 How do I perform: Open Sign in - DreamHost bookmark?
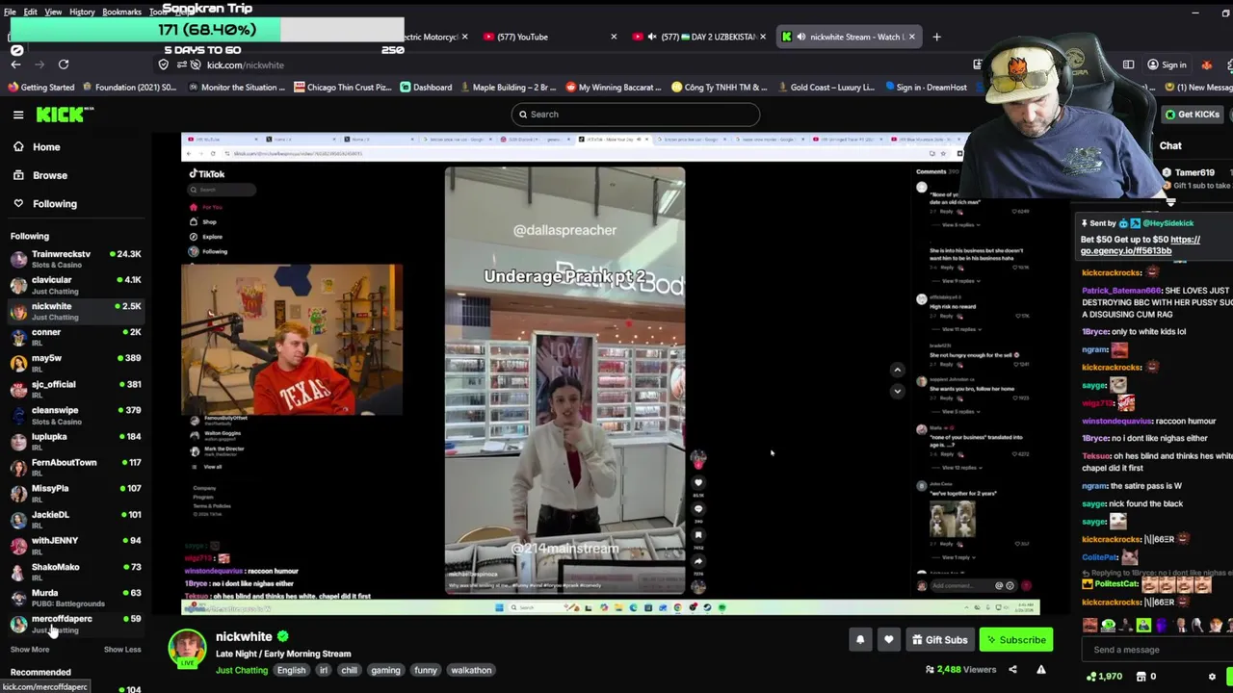tap(925, 88)
